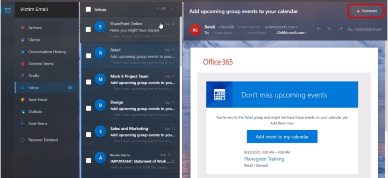Click the onmicrosoft.com sender address
The height and width of the screenshot is (178, 388).
click(x=281, y=27)
